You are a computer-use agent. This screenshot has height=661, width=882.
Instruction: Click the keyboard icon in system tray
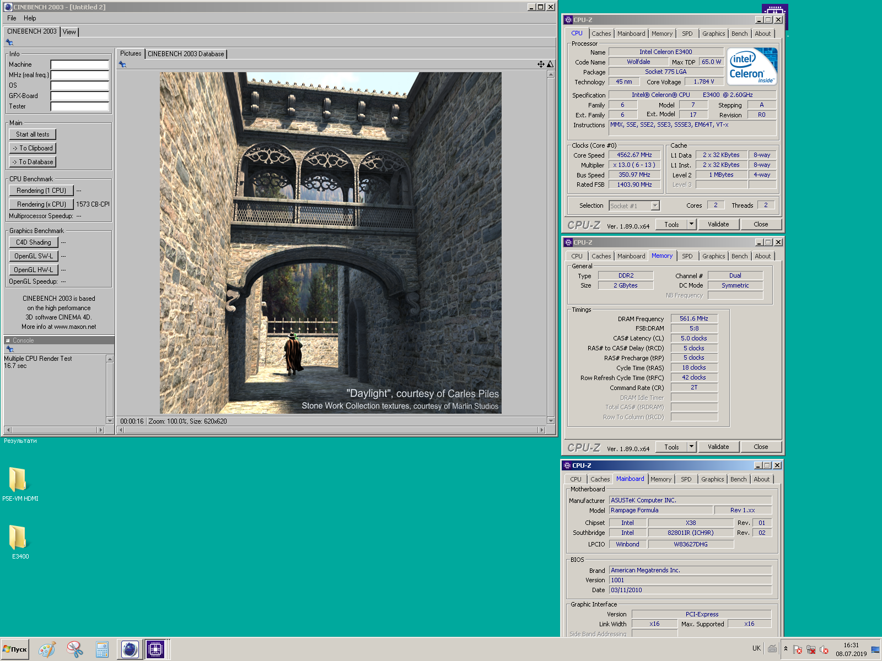(772, 649)
